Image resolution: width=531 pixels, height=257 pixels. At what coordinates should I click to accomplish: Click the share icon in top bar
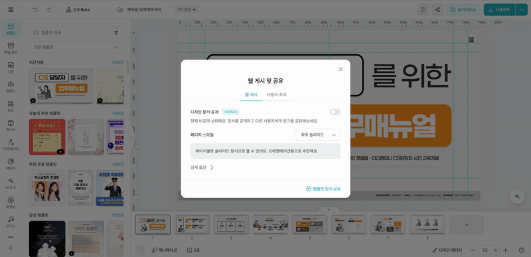(437, 10)
